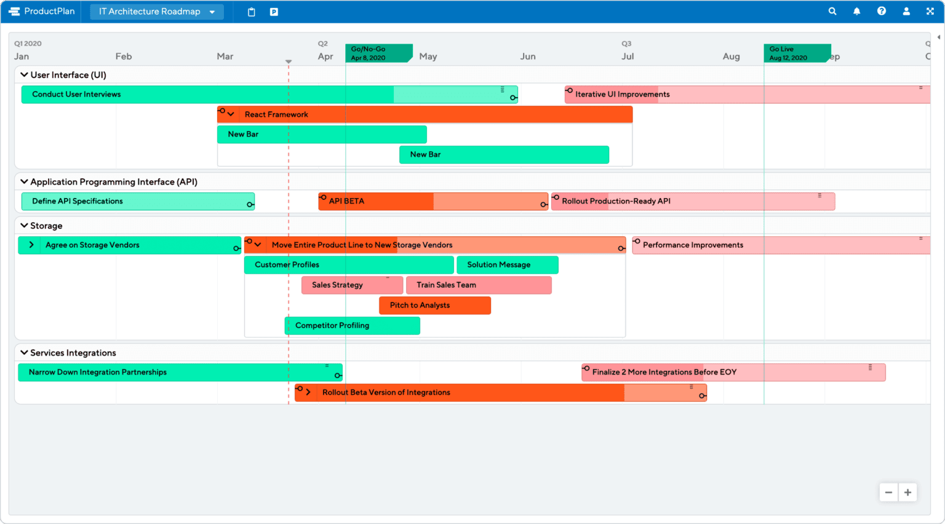Enter fullscreen with the expand arrows icon
The height and width of the screenshot is (524, 945).
[x=930, y=11]
